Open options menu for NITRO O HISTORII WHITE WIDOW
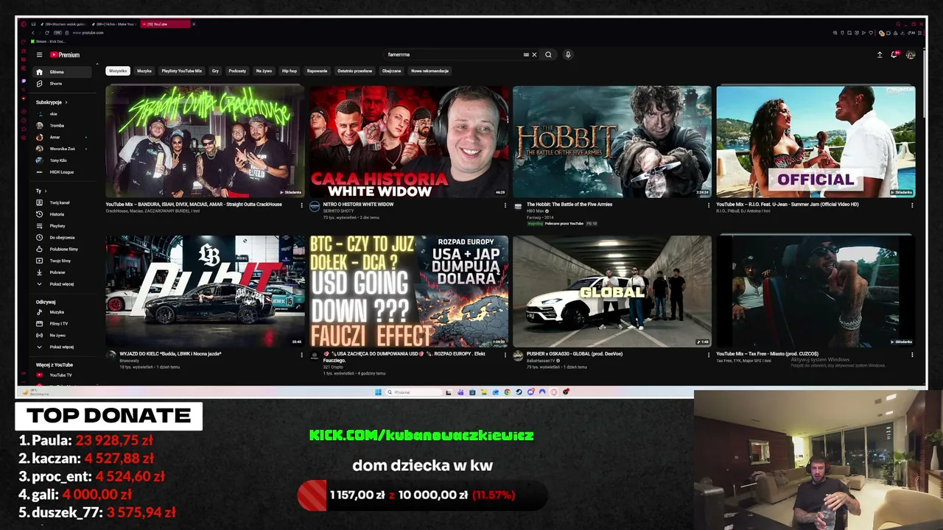Viewport: 943px width, 530px height. coord(505,205)
